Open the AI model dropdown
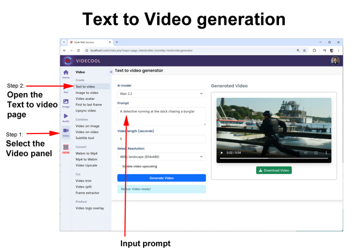 click(x=161, y=94)
